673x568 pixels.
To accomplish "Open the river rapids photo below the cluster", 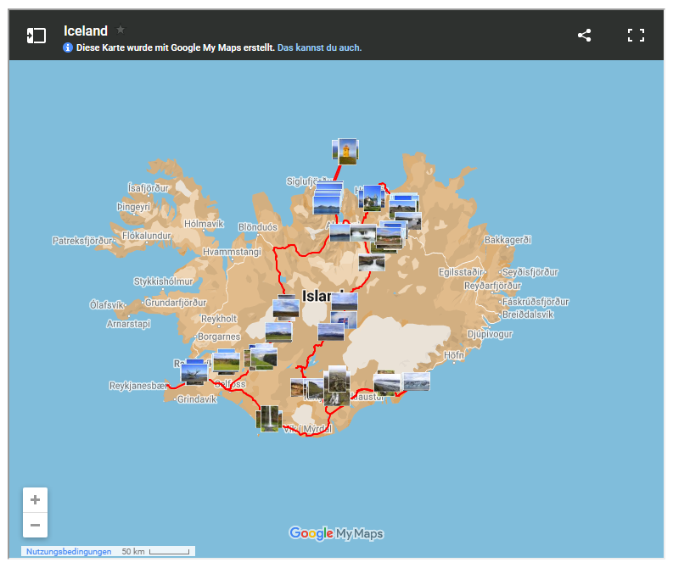I will [x=372, y=262].
